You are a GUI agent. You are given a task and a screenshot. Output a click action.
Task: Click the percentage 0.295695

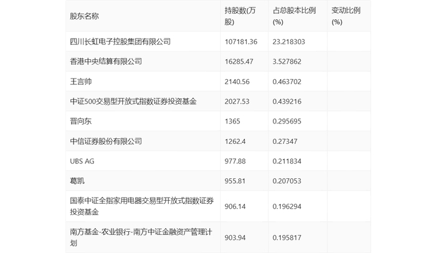[287, 122]
